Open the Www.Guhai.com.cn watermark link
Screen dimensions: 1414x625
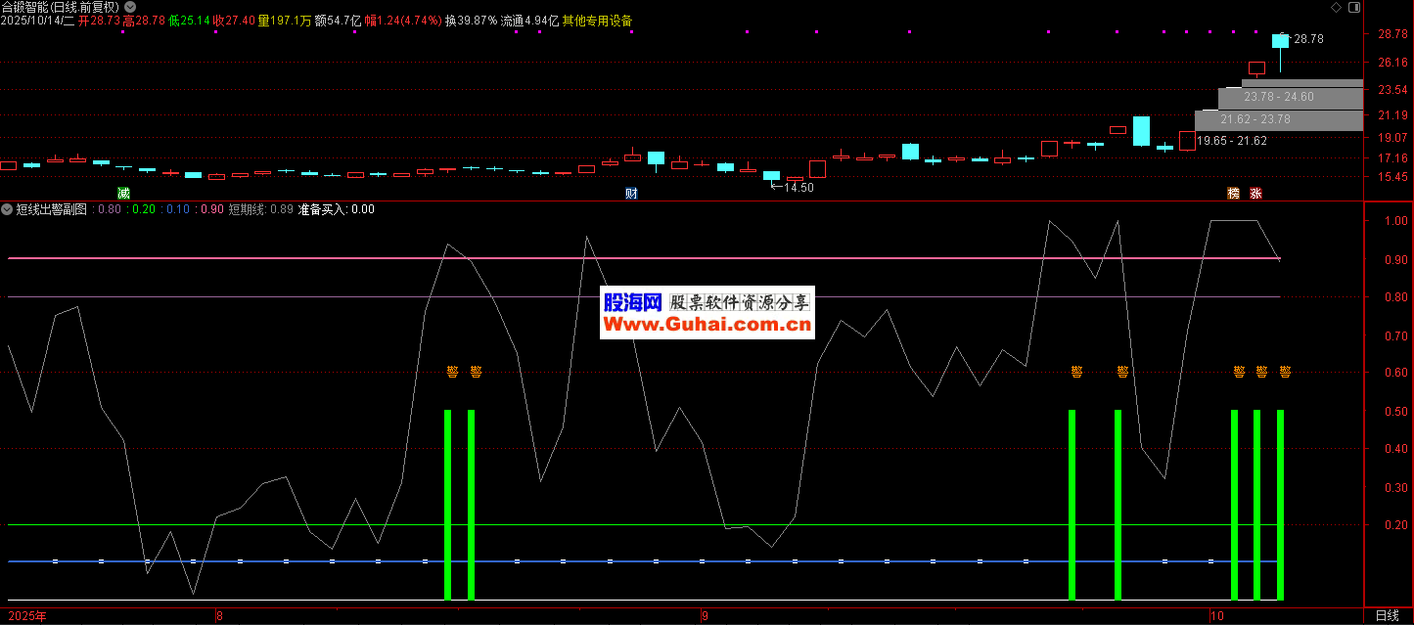coord(707,326)
